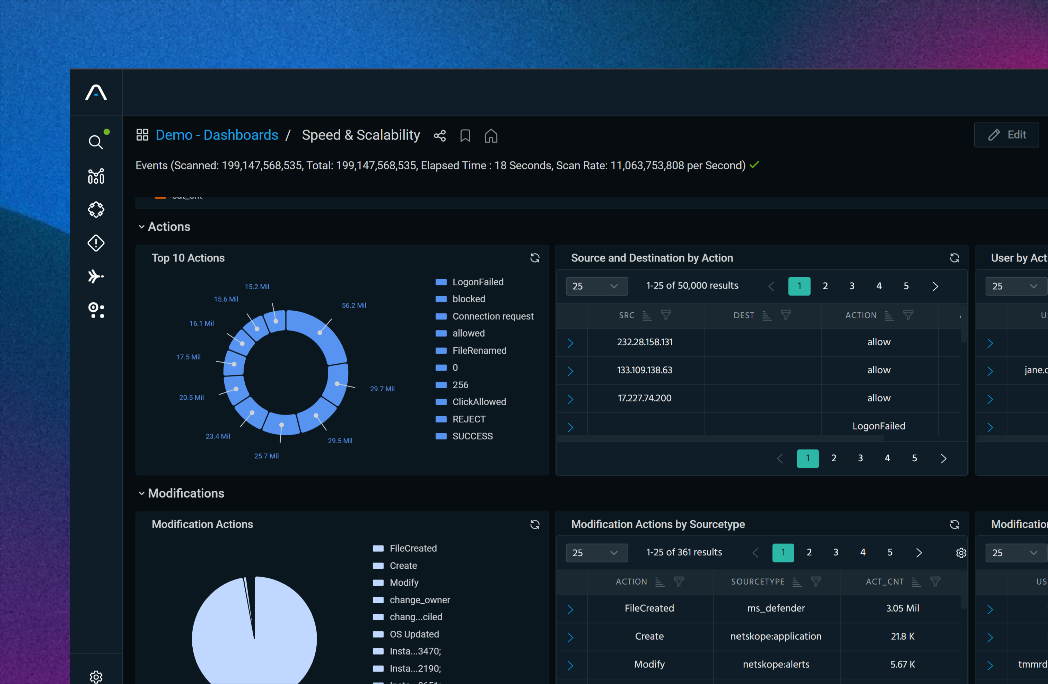Refresh the Source and Destination by Action panel
This screenshot has width=1048, height=684.
point(954,258)
